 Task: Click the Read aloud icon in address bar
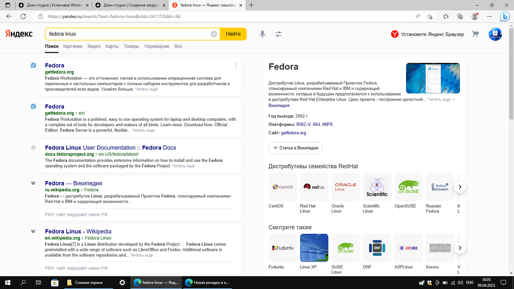point(418,16)
